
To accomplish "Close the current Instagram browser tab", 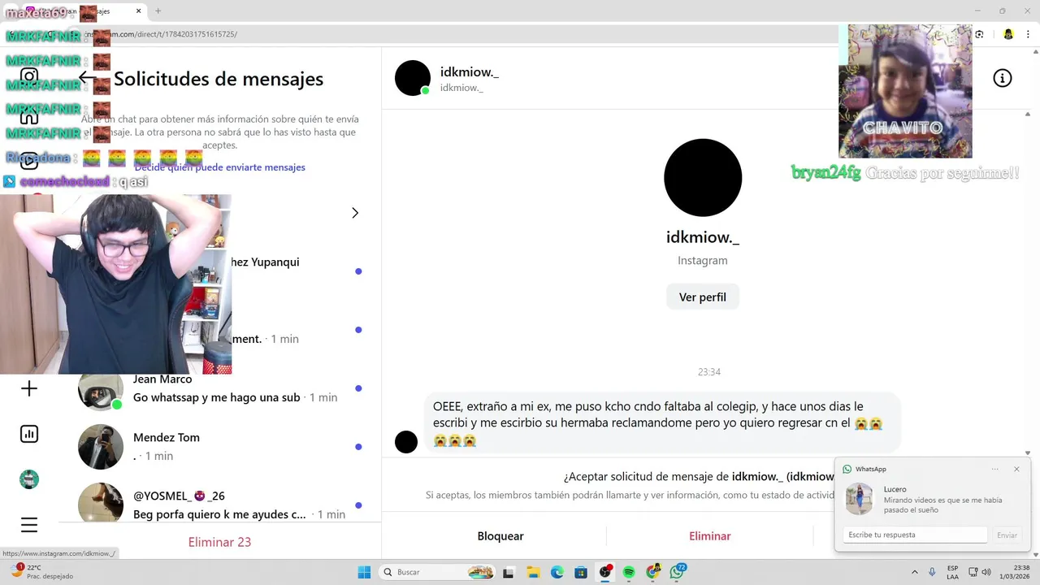I will (139, 11).
